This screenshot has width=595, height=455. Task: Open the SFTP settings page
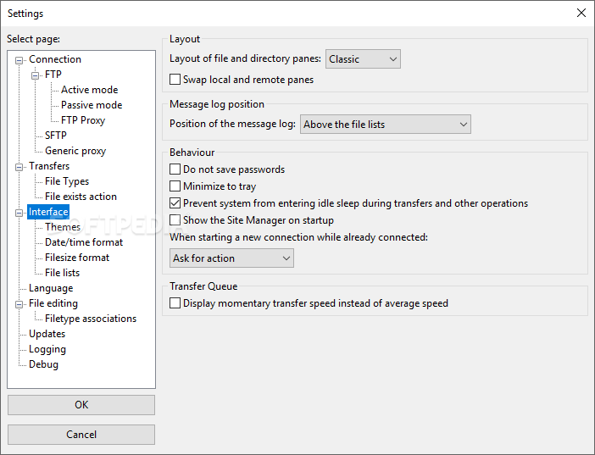pyautogui.click(x=55, y=136)
